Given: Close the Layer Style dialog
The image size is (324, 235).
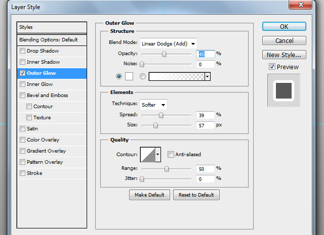Looking at the screenshot, I should 300,5.
